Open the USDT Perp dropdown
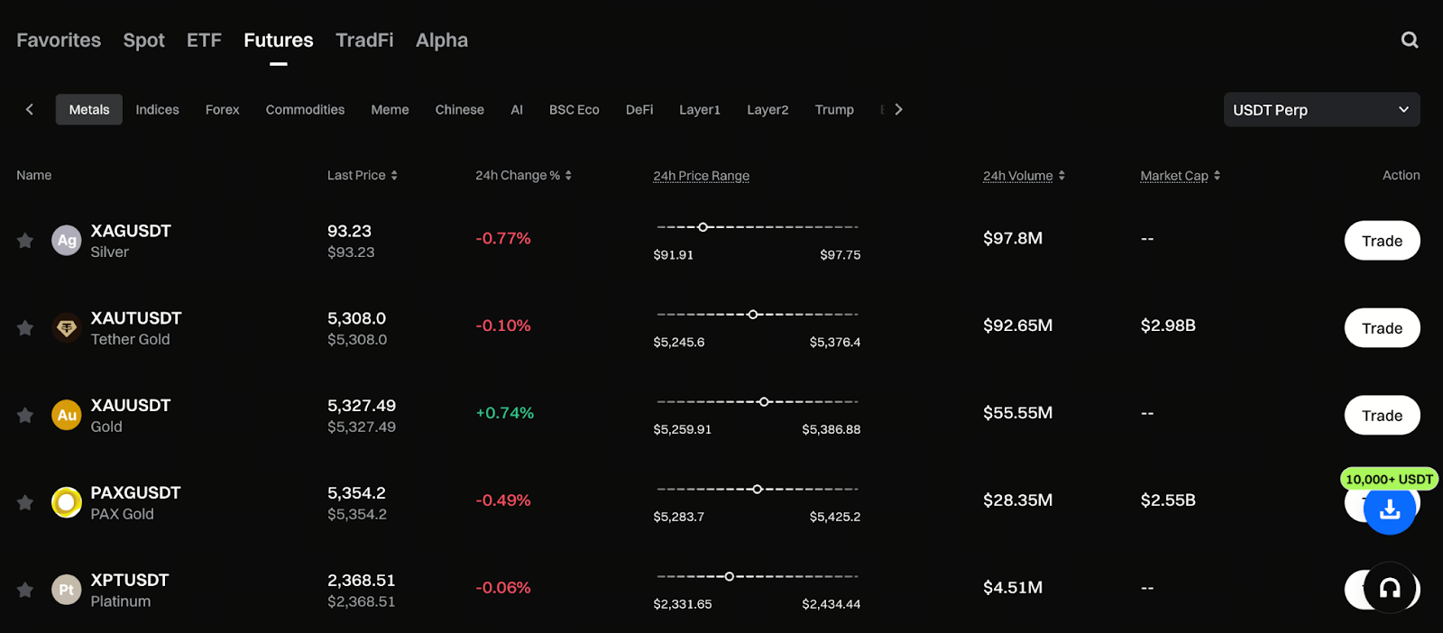Screen dimensions: 1443x633 (1321, 110)
